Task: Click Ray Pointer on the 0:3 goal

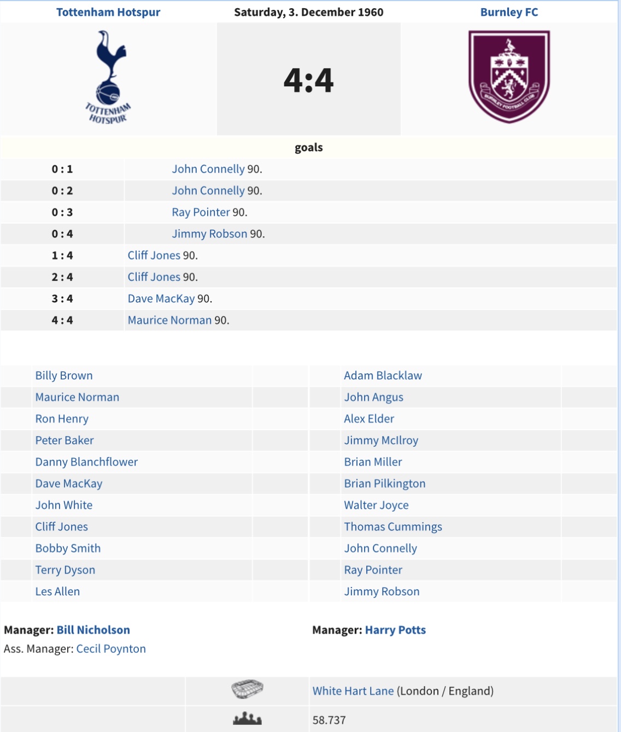Action: point(201,212)
